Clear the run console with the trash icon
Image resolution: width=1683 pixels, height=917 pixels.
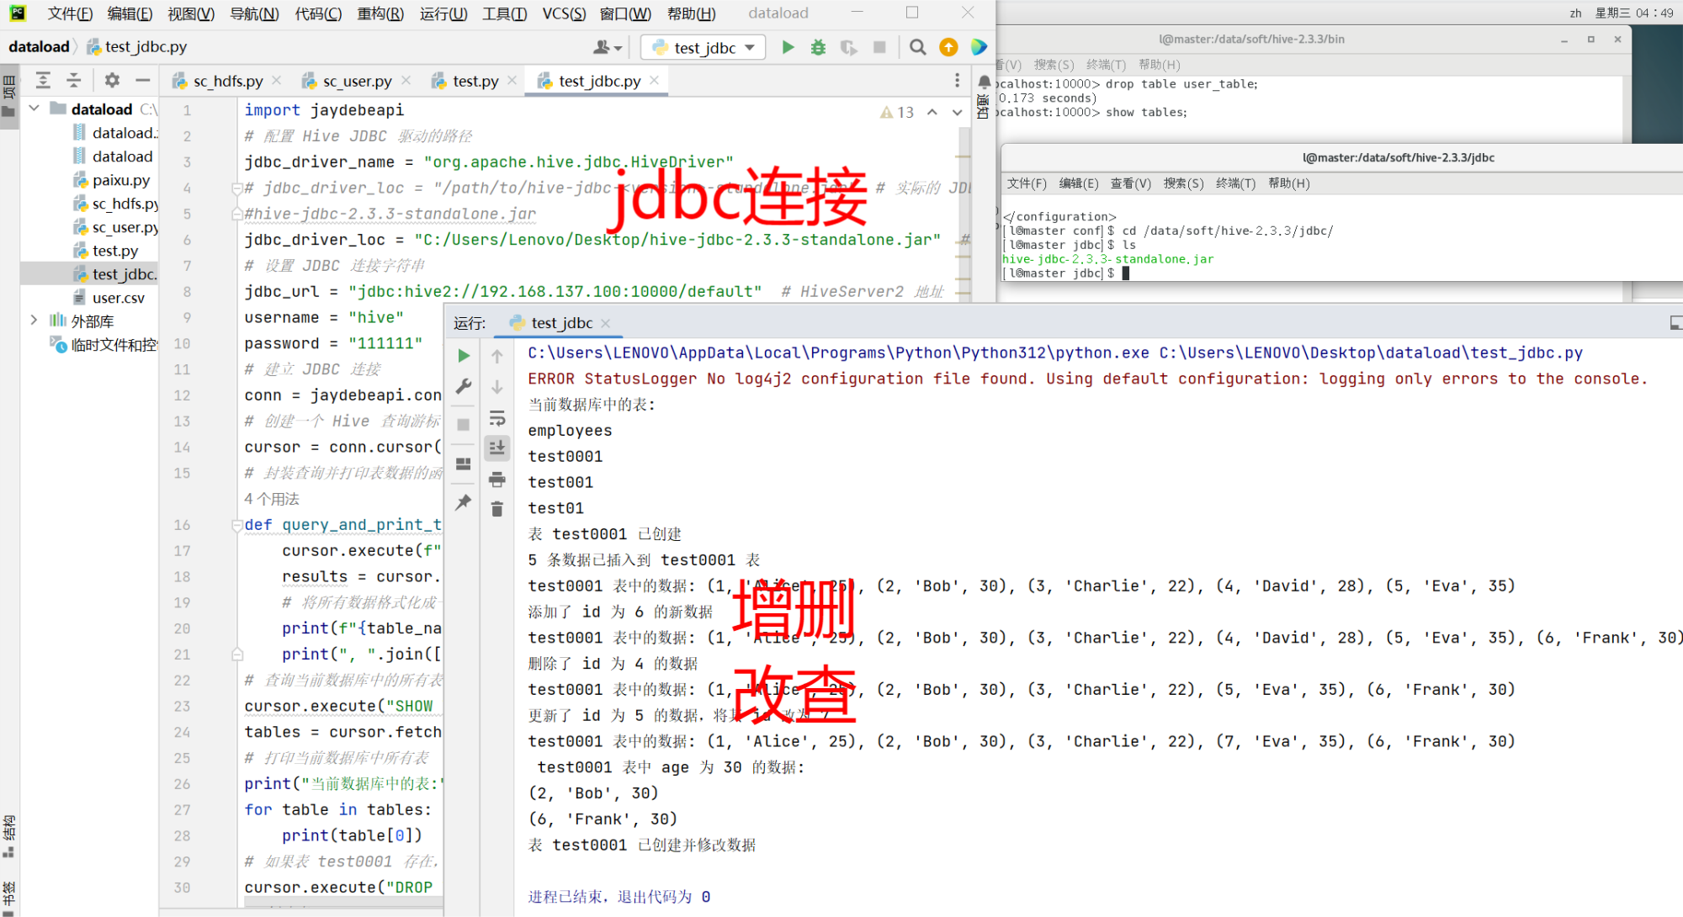[497, 507]
